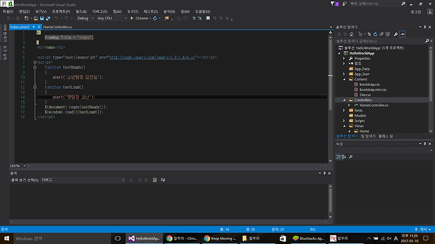The image size is (435, 244).
Task: Toggle auto-hide pin on the 속성 (Properties) panel
Action: pyautogui.click(x=425, y=144)
